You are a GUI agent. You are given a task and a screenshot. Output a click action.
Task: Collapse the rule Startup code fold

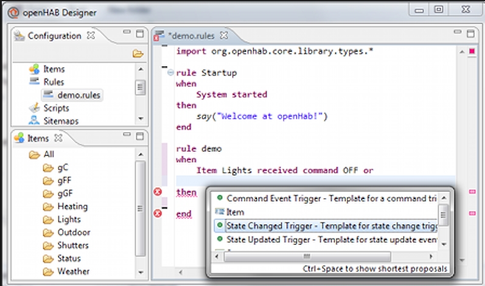point(170,72)
